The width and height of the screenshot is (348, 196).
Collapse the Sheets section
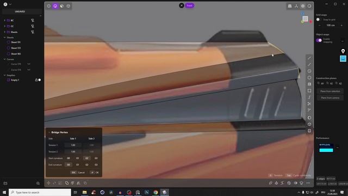pos(5,38)
